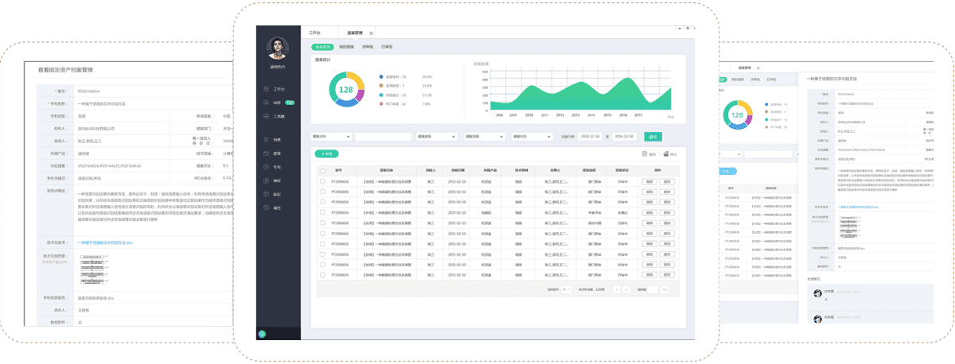Check the first table row checkbox
955x364 pixels.
322,182
